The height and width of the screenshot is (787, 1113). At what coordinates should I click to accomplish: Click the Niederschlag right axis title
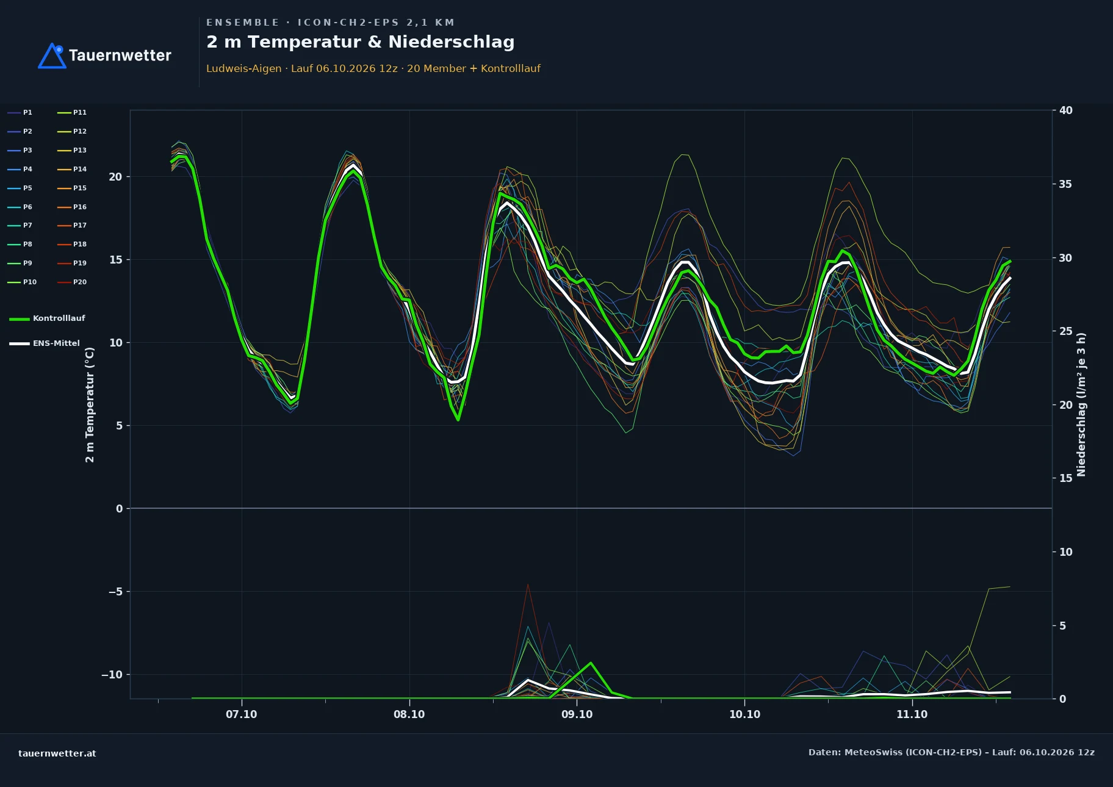(x=1081, y=404)
